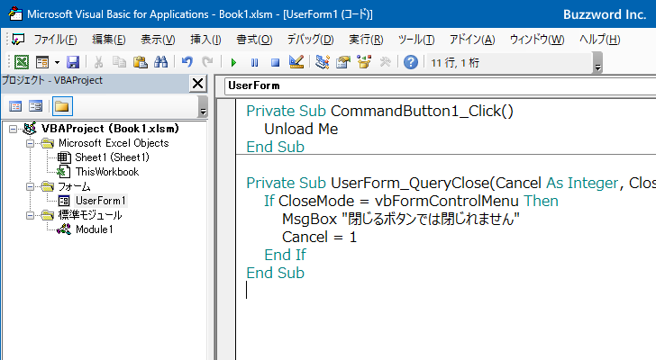Viewport: 656px width, 360px height.
Task: Open the Properties Window icon
Action: click(343, 62)
